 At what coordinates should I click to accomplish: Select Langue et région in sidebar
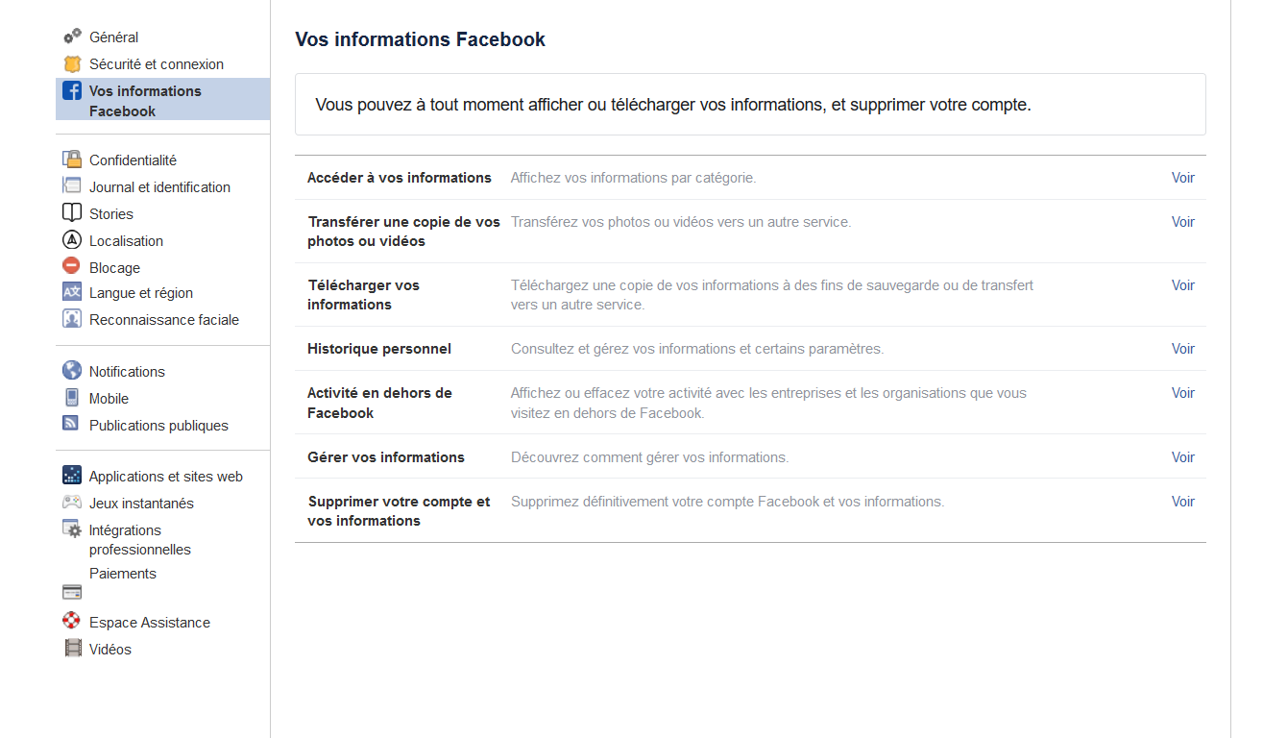coord(141,293)
